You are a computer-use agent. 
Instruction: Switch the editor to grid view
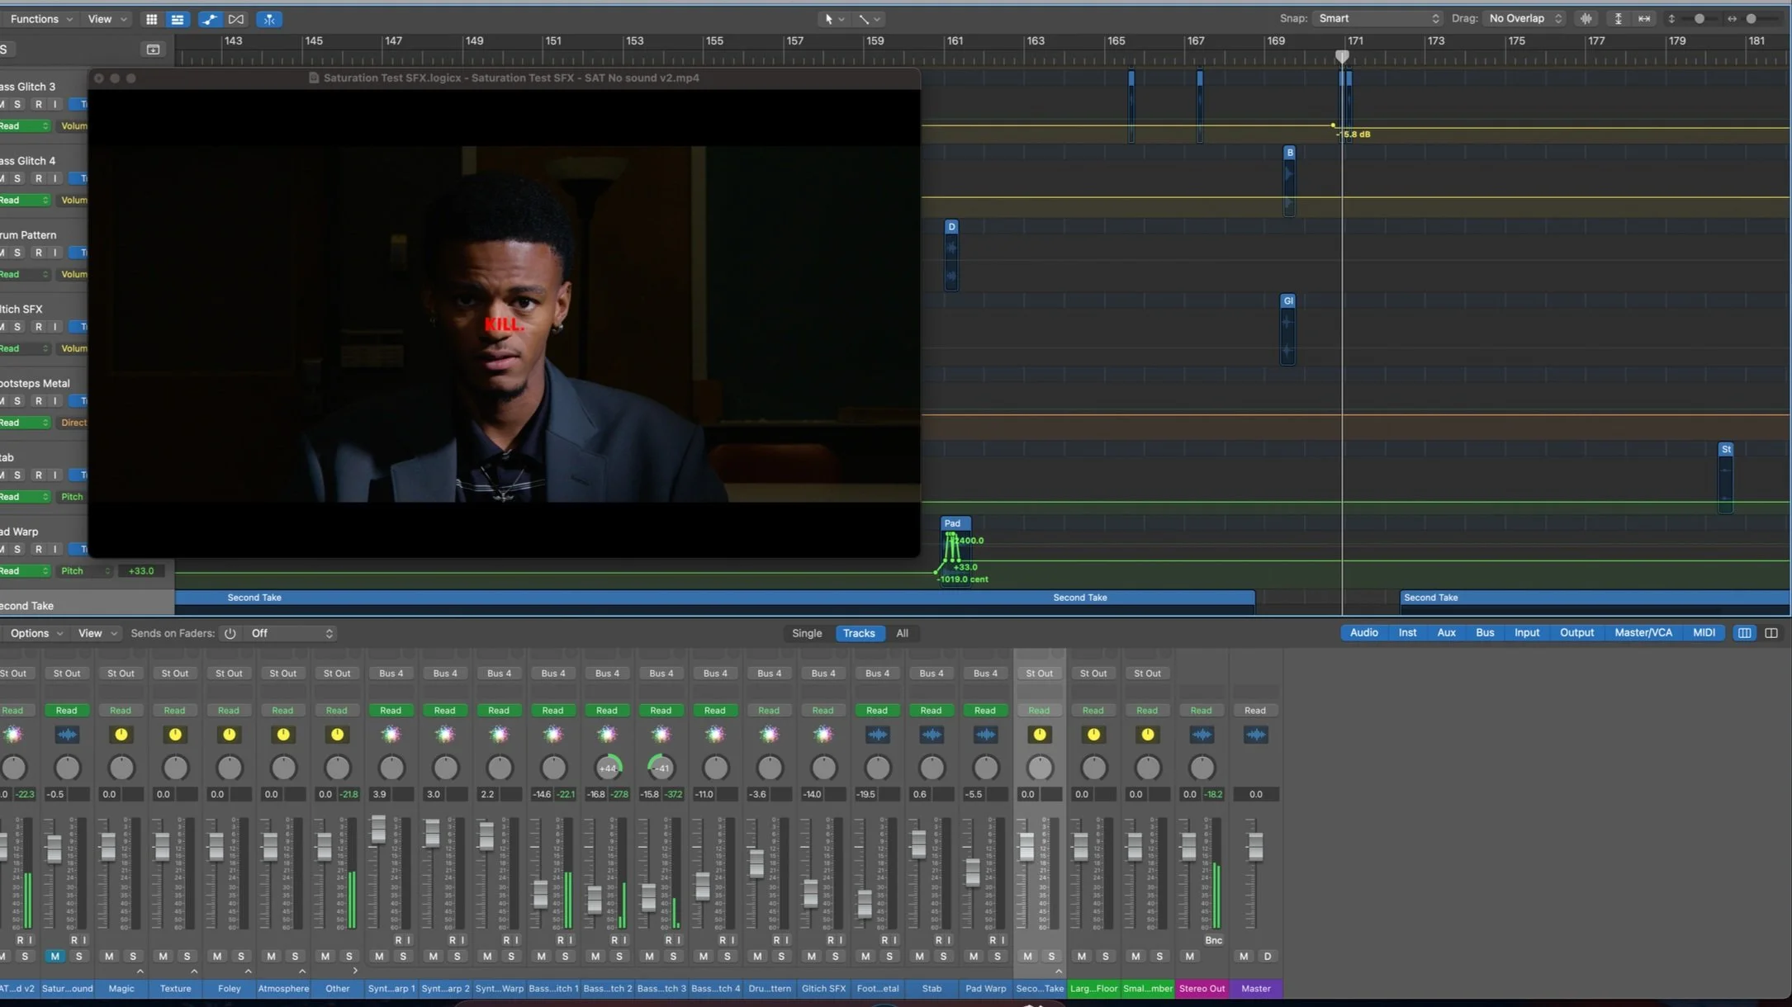152,19
